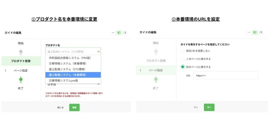Click ガイドの編集 title in left panel

tap(13, 33)
